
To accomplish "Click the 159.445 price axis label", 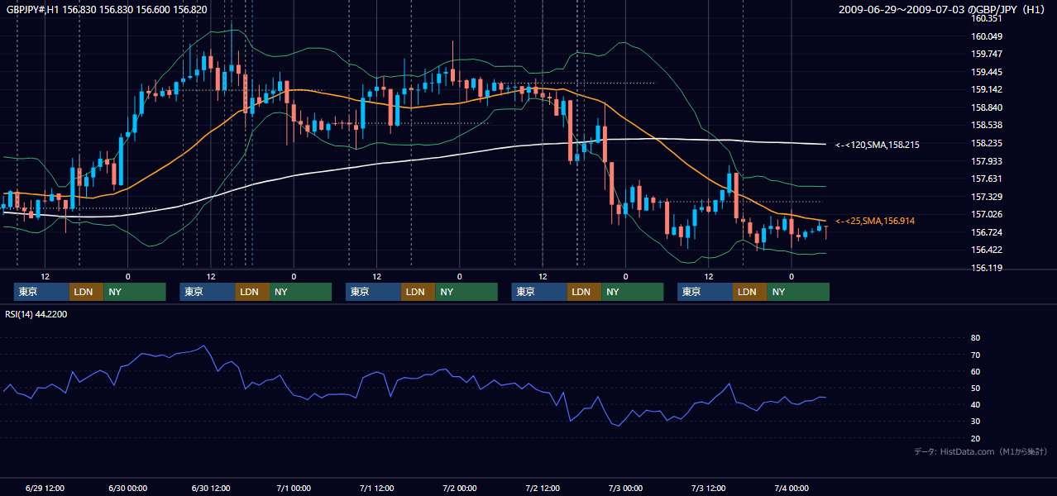I will tap(987, 72).
